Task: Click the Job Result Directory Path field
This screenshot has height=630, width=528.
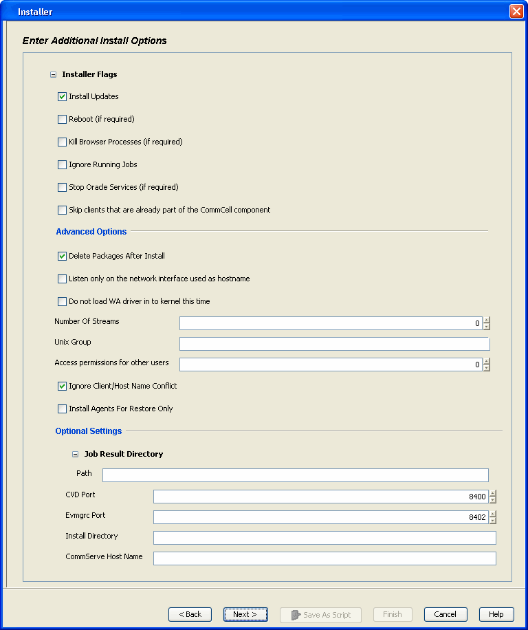Action: pos(296,475)
